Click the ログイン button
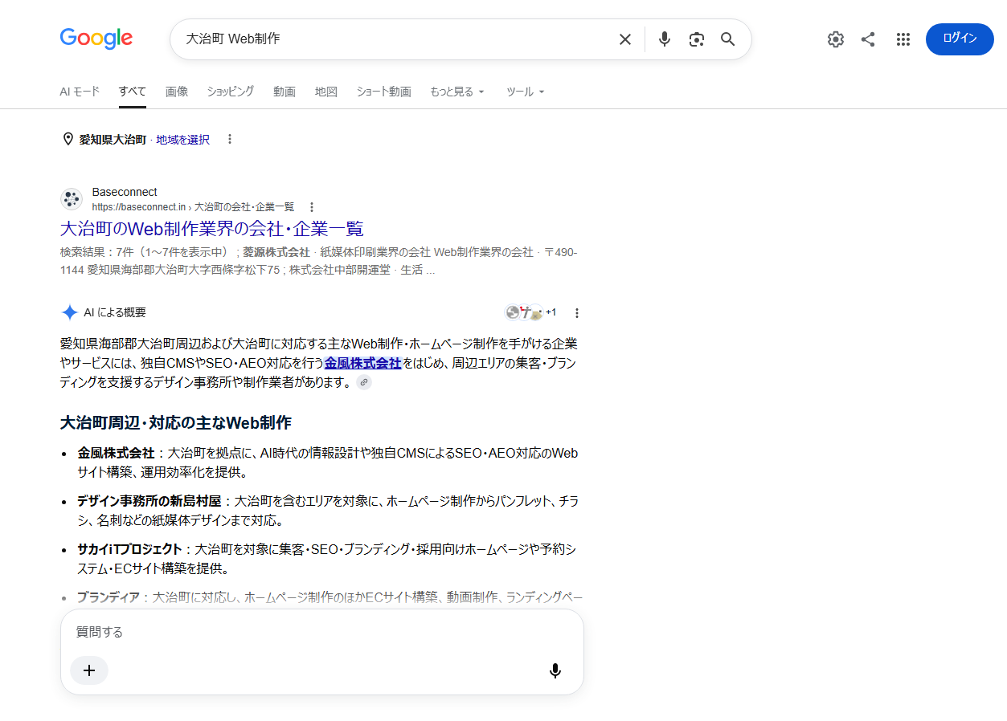 tap(960, 39)
